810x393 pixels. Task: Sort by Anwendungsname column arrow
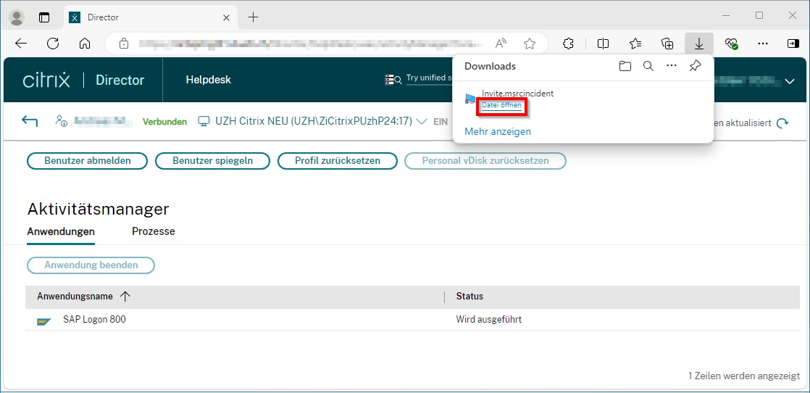point(125,297)
